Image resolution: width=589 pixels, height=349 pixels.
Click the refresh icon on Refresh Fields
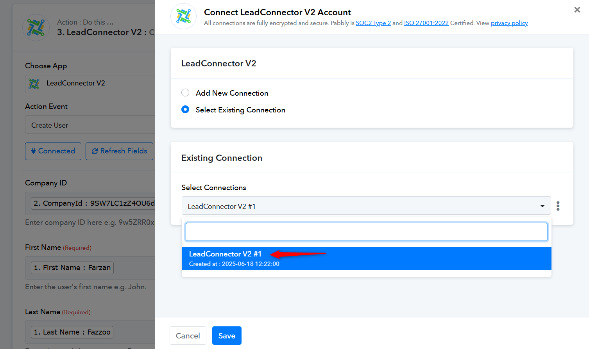95,151
